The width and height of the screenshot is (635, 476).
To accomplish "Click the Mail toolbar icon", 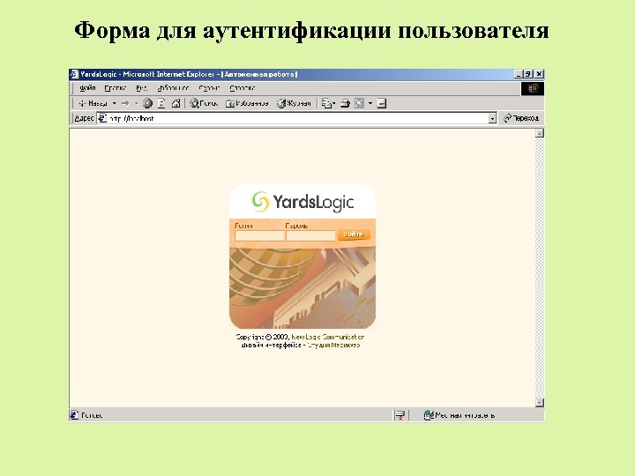I will [x=328, y=104].
